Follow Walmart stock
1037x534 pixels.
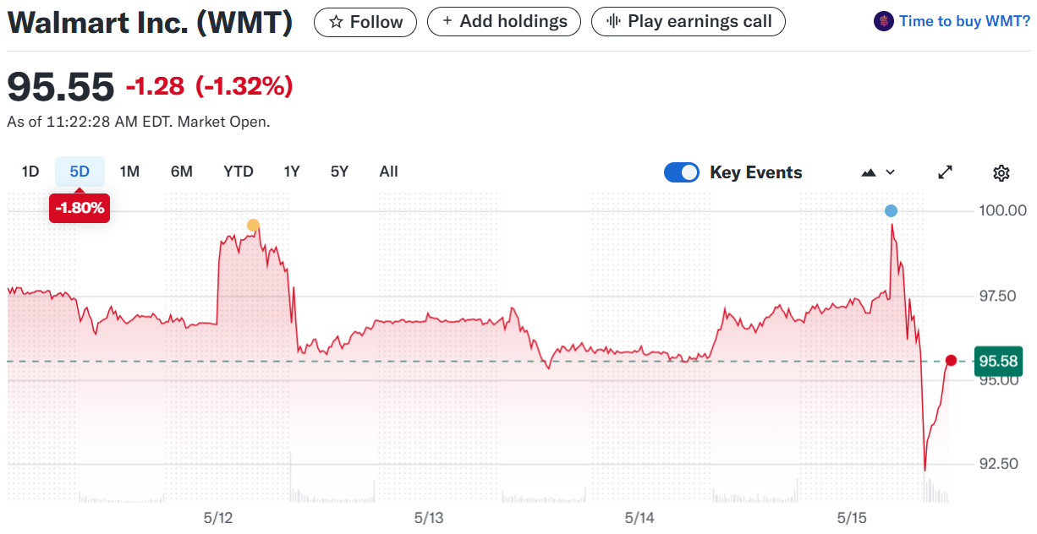[365, 22]
